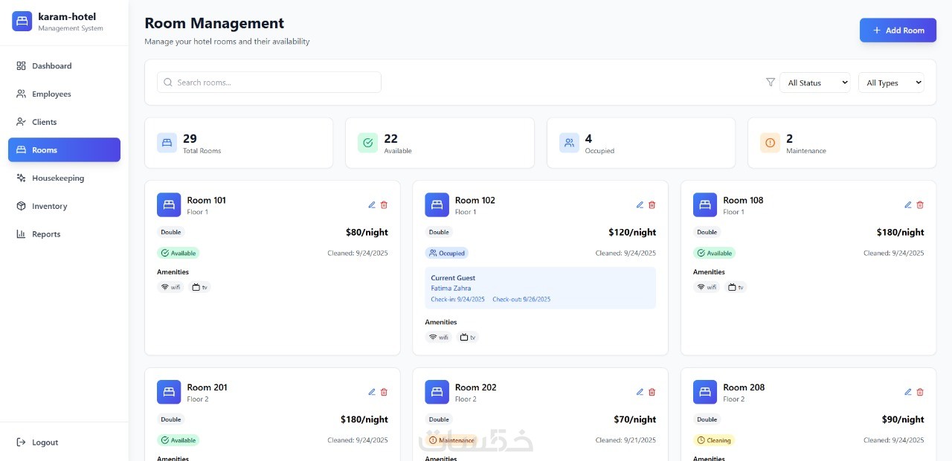Click the edit icon on Room 201
Screen dimensions: 952x461
coord(372,392)
